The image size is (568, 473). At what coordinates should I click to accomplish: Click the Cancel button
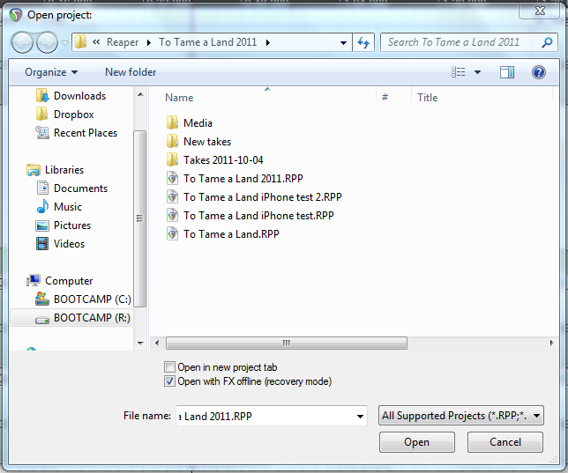point(505,442)
